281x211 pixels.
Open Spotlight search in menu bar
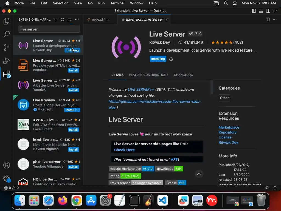click(226, 3)
